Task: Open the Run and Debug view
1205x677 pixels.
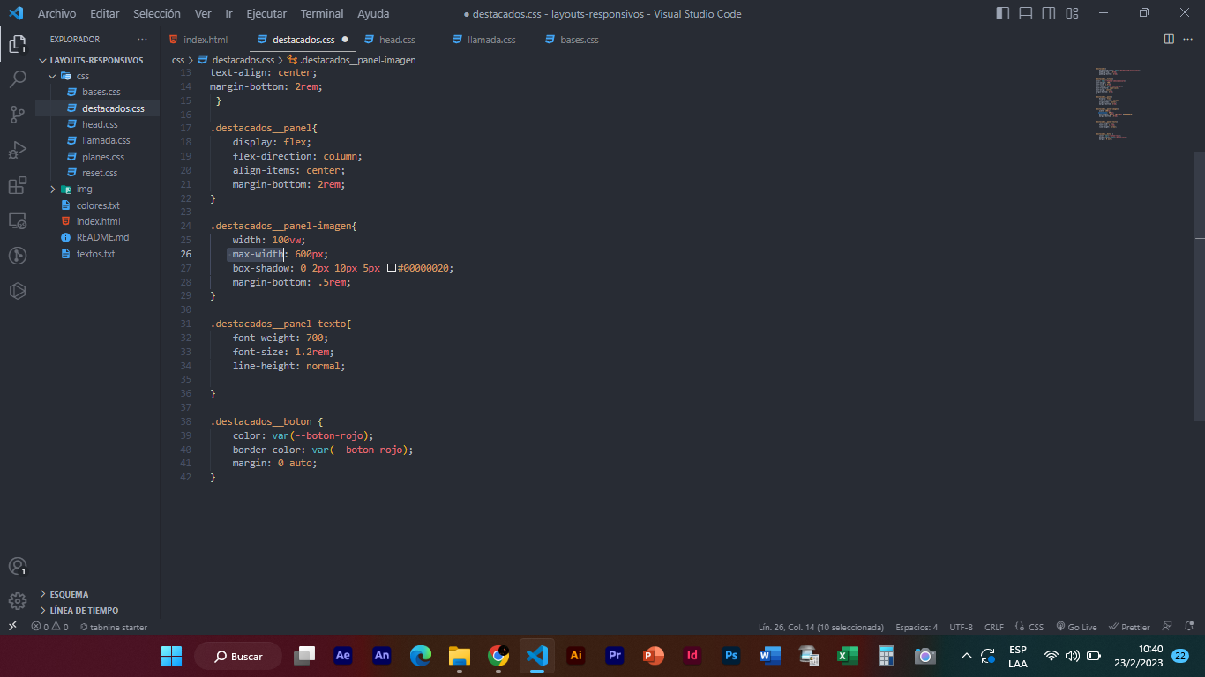Action: [17, 150]
